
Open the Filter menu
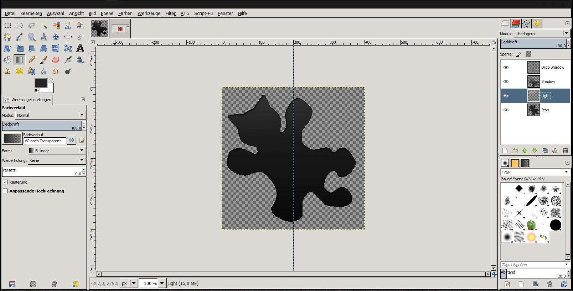point(170,13)
